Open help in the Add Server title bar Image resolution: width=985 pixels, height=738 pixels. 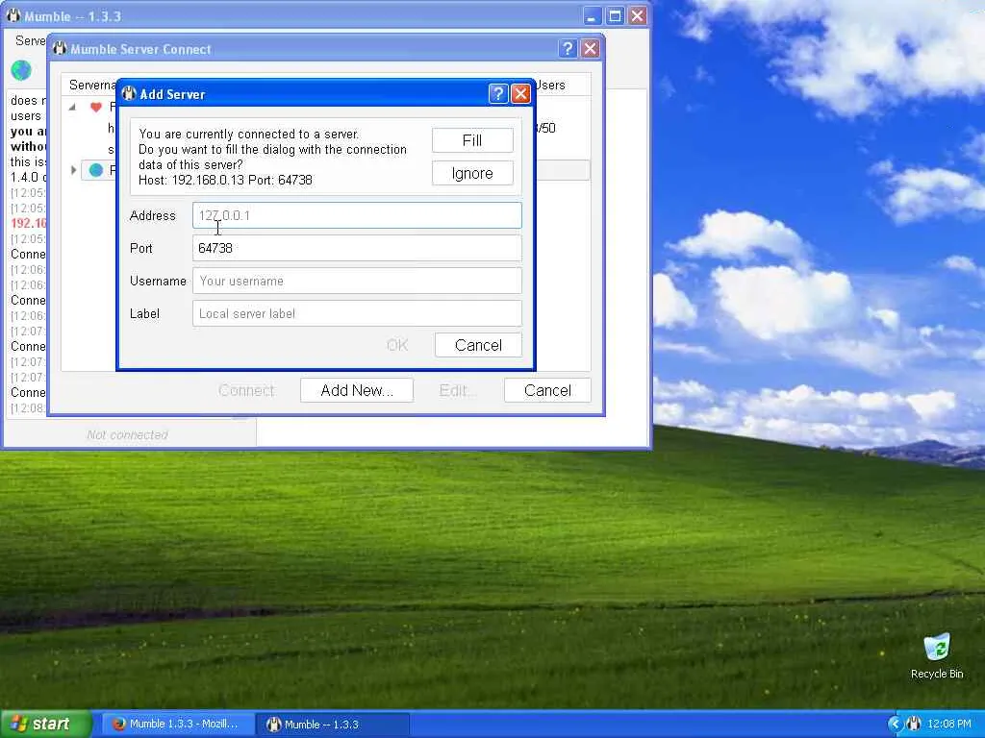(x=498, y=94)
